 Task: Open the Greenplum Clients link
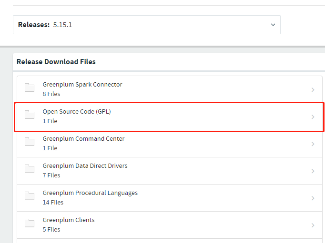click(69, 220)
